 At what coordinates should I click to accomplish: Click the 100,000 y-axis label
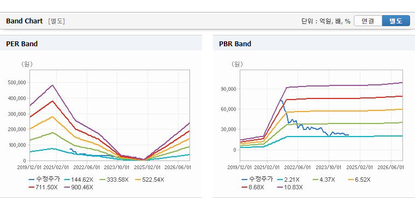tap(17, 145)
